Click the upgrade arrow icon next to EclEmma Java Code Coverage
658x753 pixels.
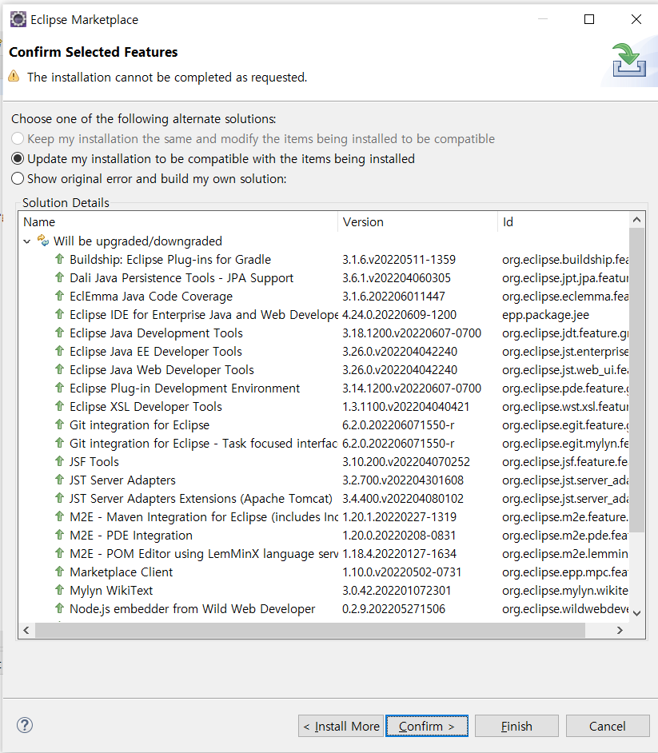(59, 295)
